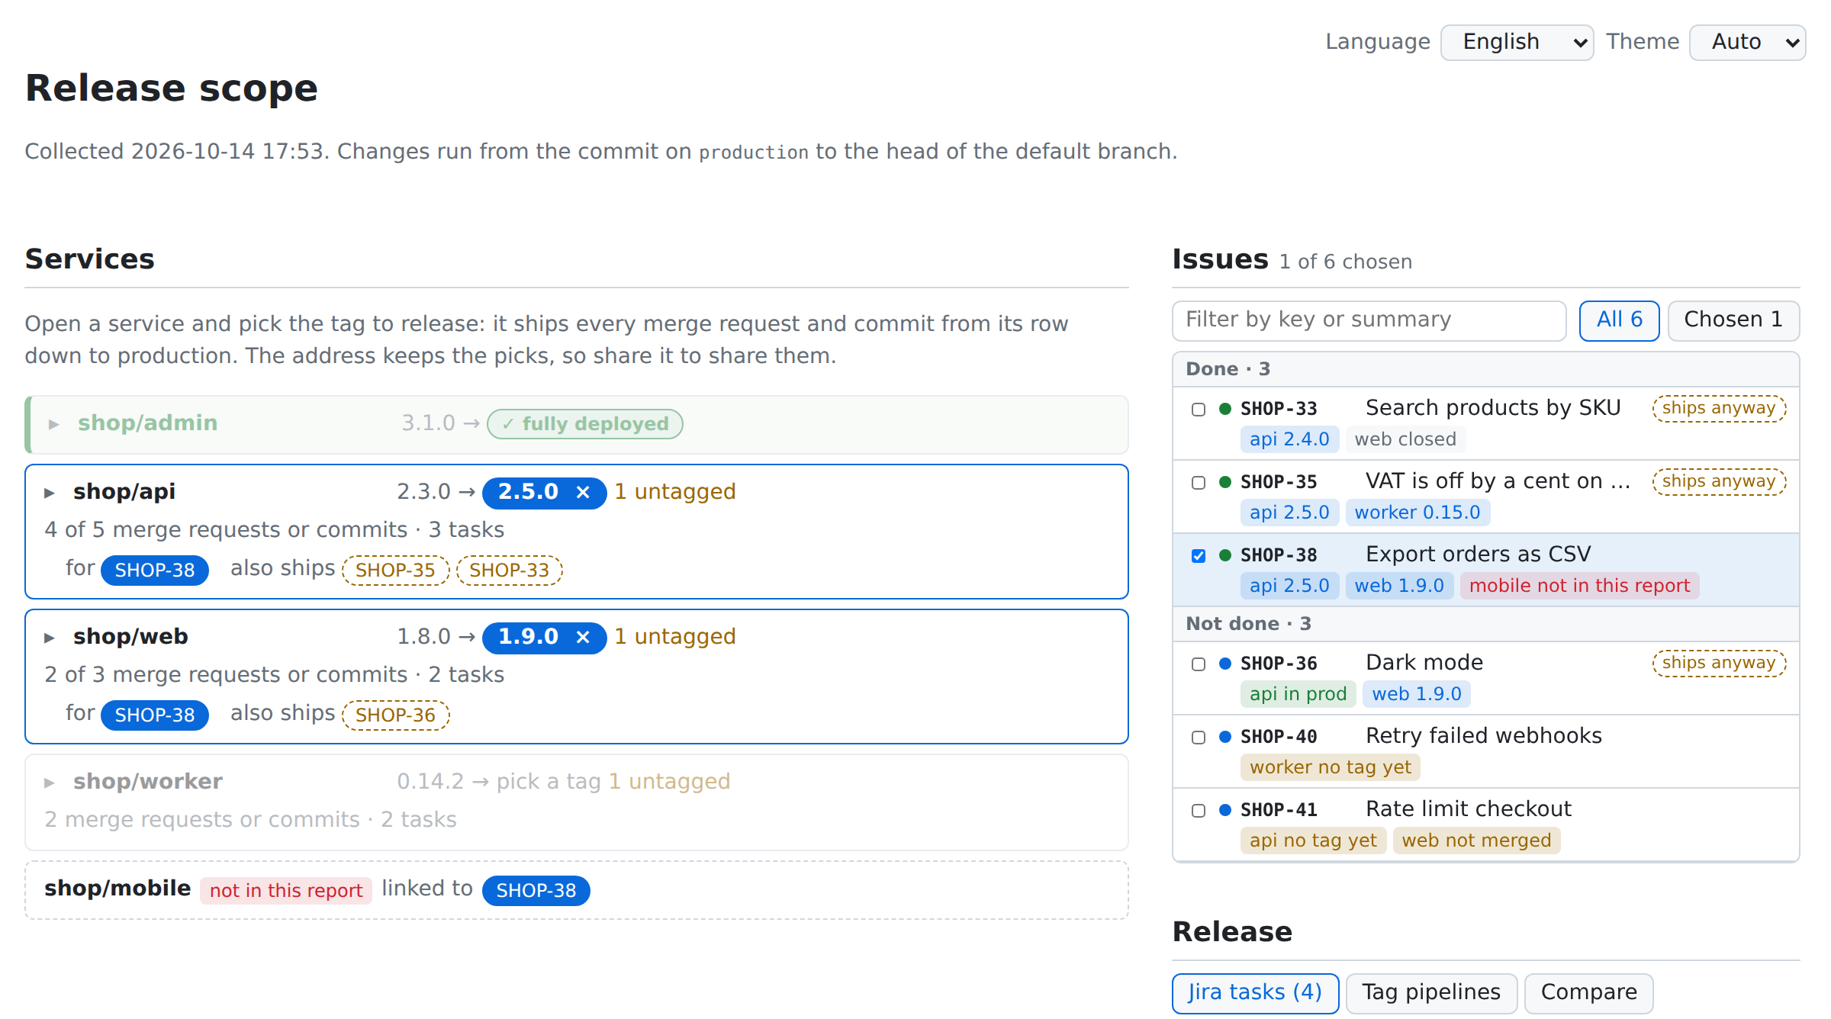Open the Language dropdown
1831x1019 pixels.
pos(1517,42)
